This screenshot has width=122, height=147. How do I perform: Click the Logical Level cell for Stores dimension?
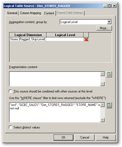click(65, 39)
